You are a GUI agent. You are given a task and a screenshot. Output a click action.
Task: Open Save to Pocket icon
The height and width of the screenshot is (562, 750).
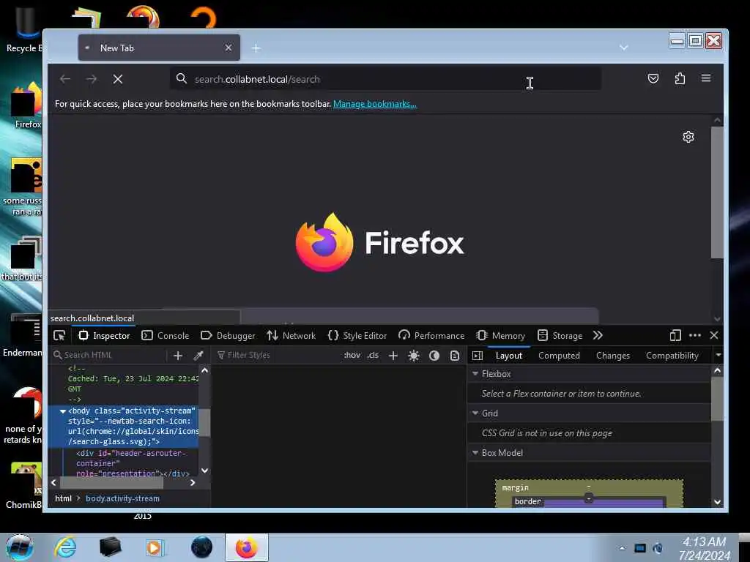point(653,78)
